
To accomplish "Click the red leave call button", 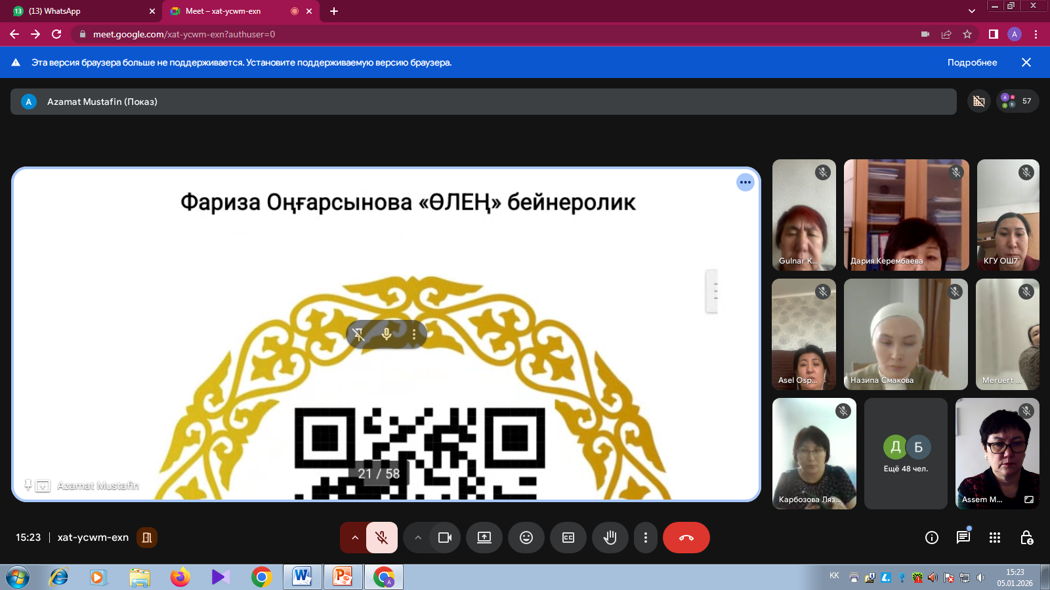I will point(686,538).
